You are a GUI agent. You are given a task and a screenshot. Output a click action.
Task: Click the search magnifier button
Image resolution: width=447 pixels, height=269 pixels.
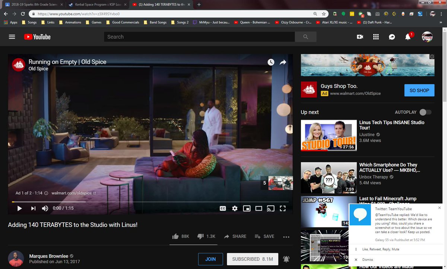pos(306,37)
